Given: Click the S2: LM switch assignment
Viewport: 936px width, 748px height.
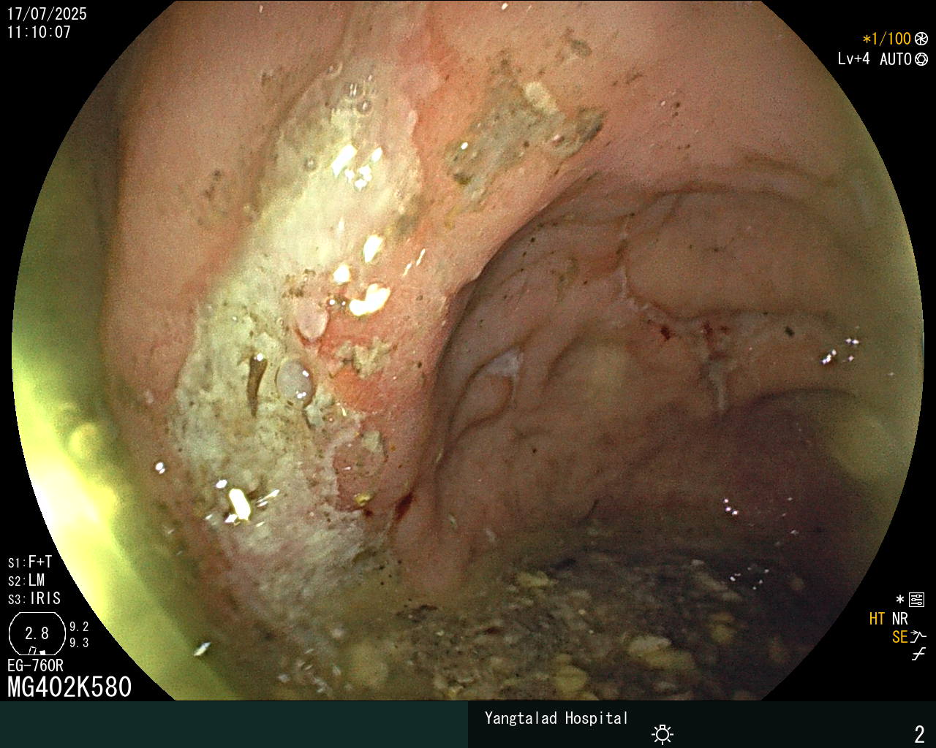Looking at the screenshot, I should point(26,581).
